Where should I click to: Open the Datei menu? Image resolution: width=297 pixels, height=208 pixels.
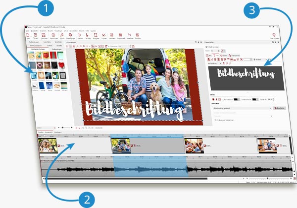[28, 30]
